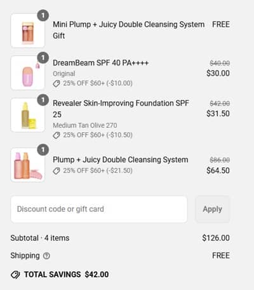Click the Mini Plump + Juicy Gift title
The height and width of the screenshot is (290, 254).
tap(129, 30)
